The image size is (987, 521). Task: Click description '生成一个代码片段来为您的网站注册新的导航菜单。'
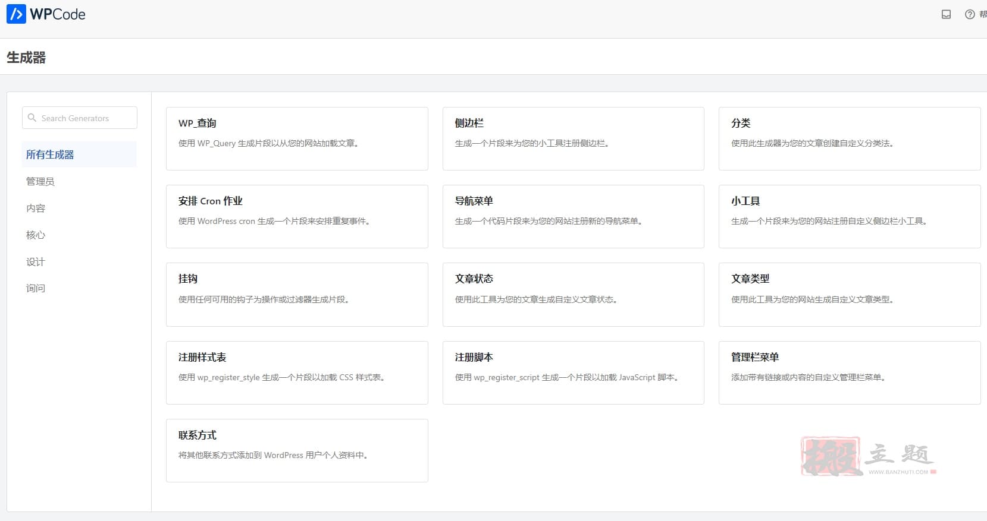pyautogui.click(x=549, y=221)
